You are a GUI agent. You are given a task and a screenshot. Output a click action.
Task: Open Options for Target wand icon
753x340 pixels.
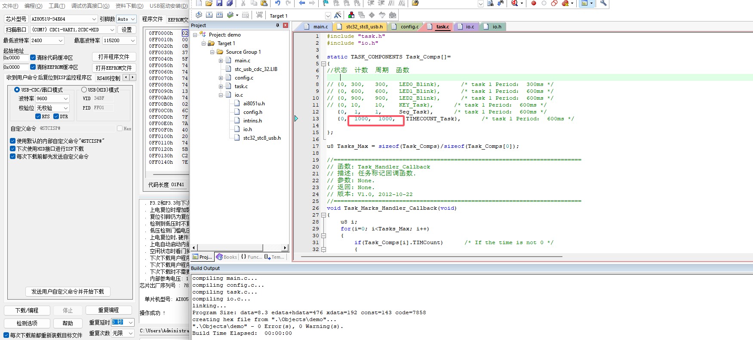coord(338,15)
